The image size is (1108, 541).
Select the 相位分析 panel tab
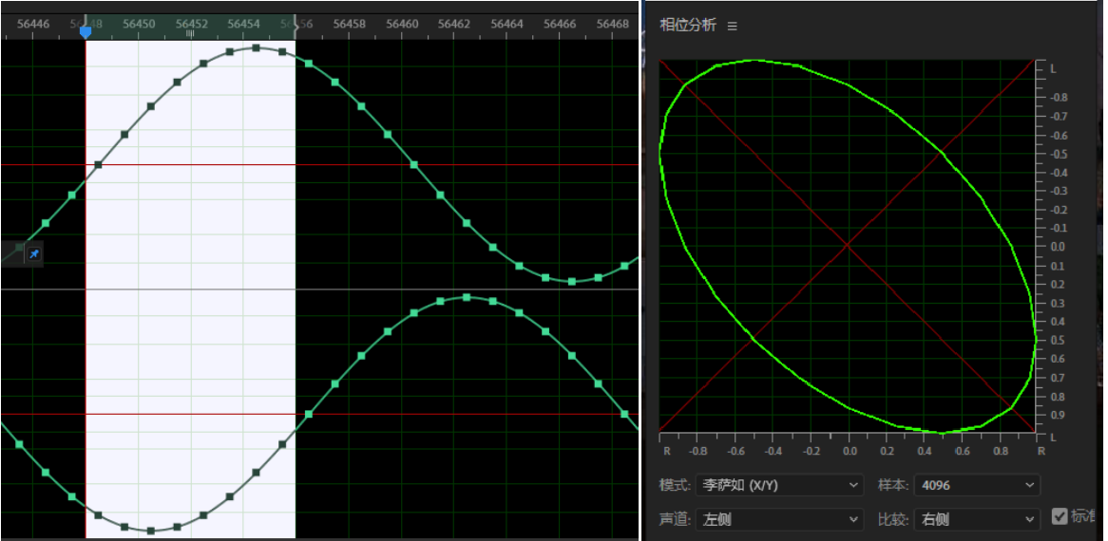click(x=688, y=26)
